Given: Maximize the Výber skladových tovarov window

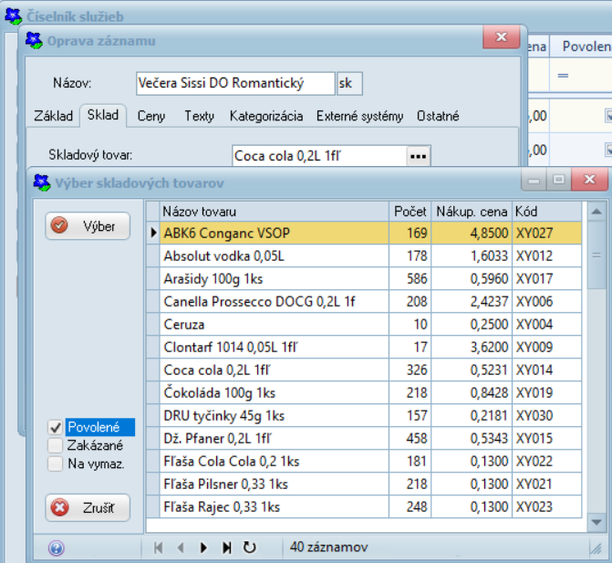Looking at the screenshot, I should 559,179.
